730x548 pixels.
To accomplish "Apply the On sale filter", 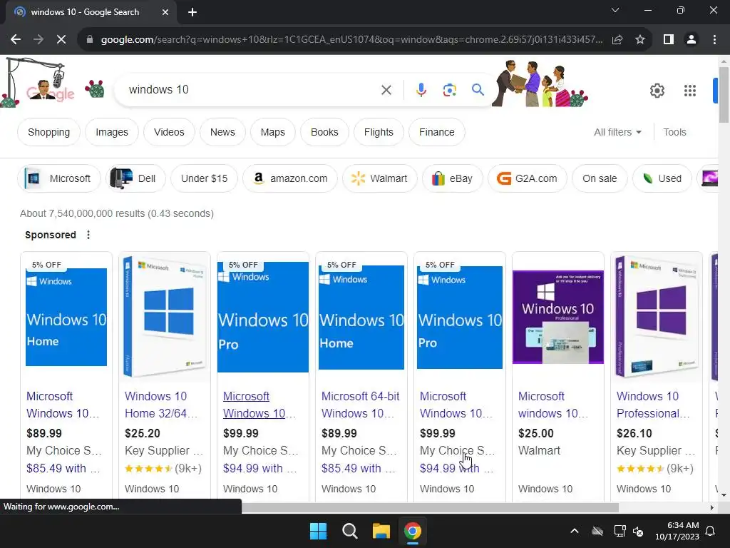I will [x=600, y=178].
